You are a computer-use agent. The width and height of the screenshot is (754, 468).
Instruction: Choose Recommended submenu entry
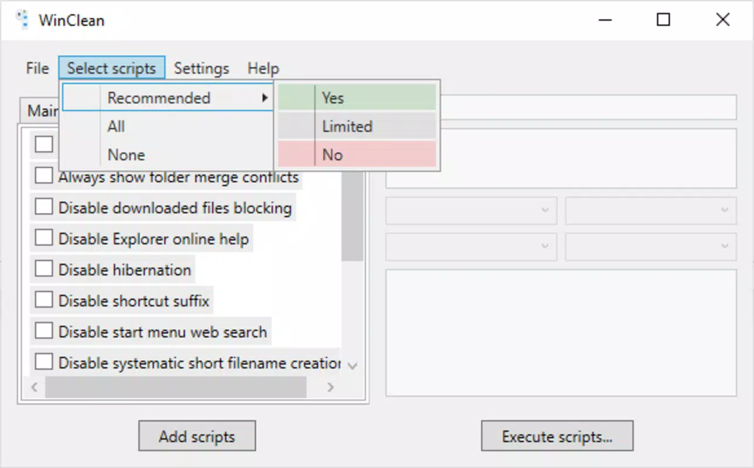point(167,98)
